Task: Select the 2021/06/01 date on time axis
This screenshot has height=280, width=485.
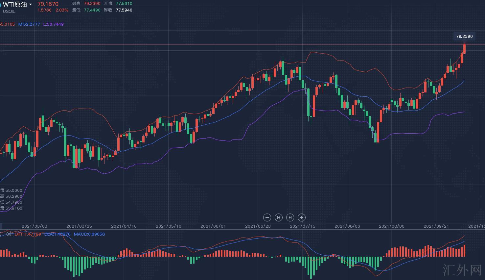Action: (213, 226)
